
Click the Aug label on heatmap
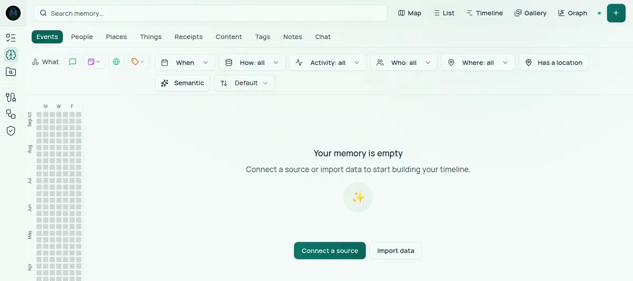[30, 149]
